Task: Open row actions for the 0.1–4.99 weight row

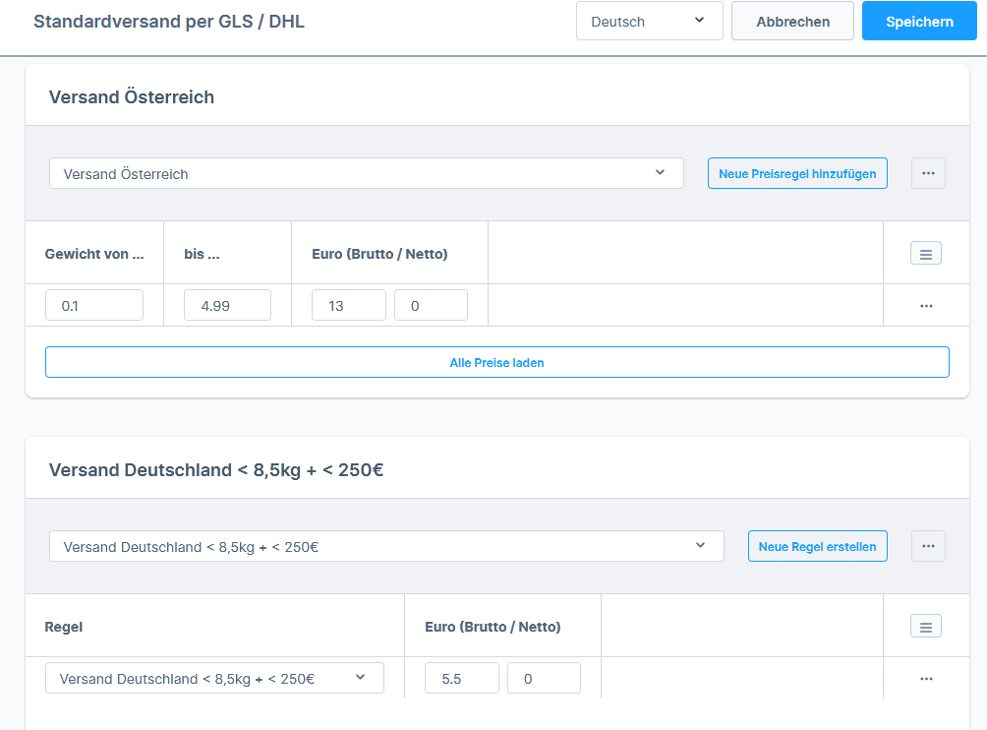Action: coord(925,306)
